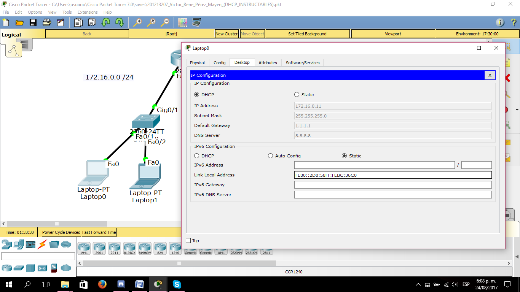Select the lightning Custom Made Devices icon
Screen dimensions: 520x292
42,244
